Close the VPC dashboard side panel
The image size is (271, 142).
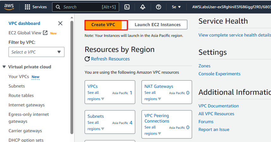pos(60,23)
